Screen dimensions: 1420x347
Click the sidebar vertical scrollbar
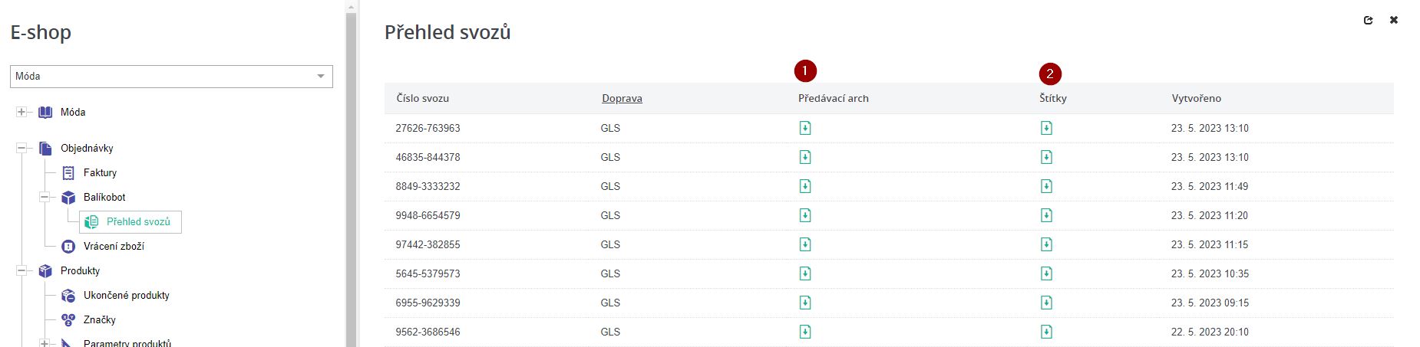[352, 176]
